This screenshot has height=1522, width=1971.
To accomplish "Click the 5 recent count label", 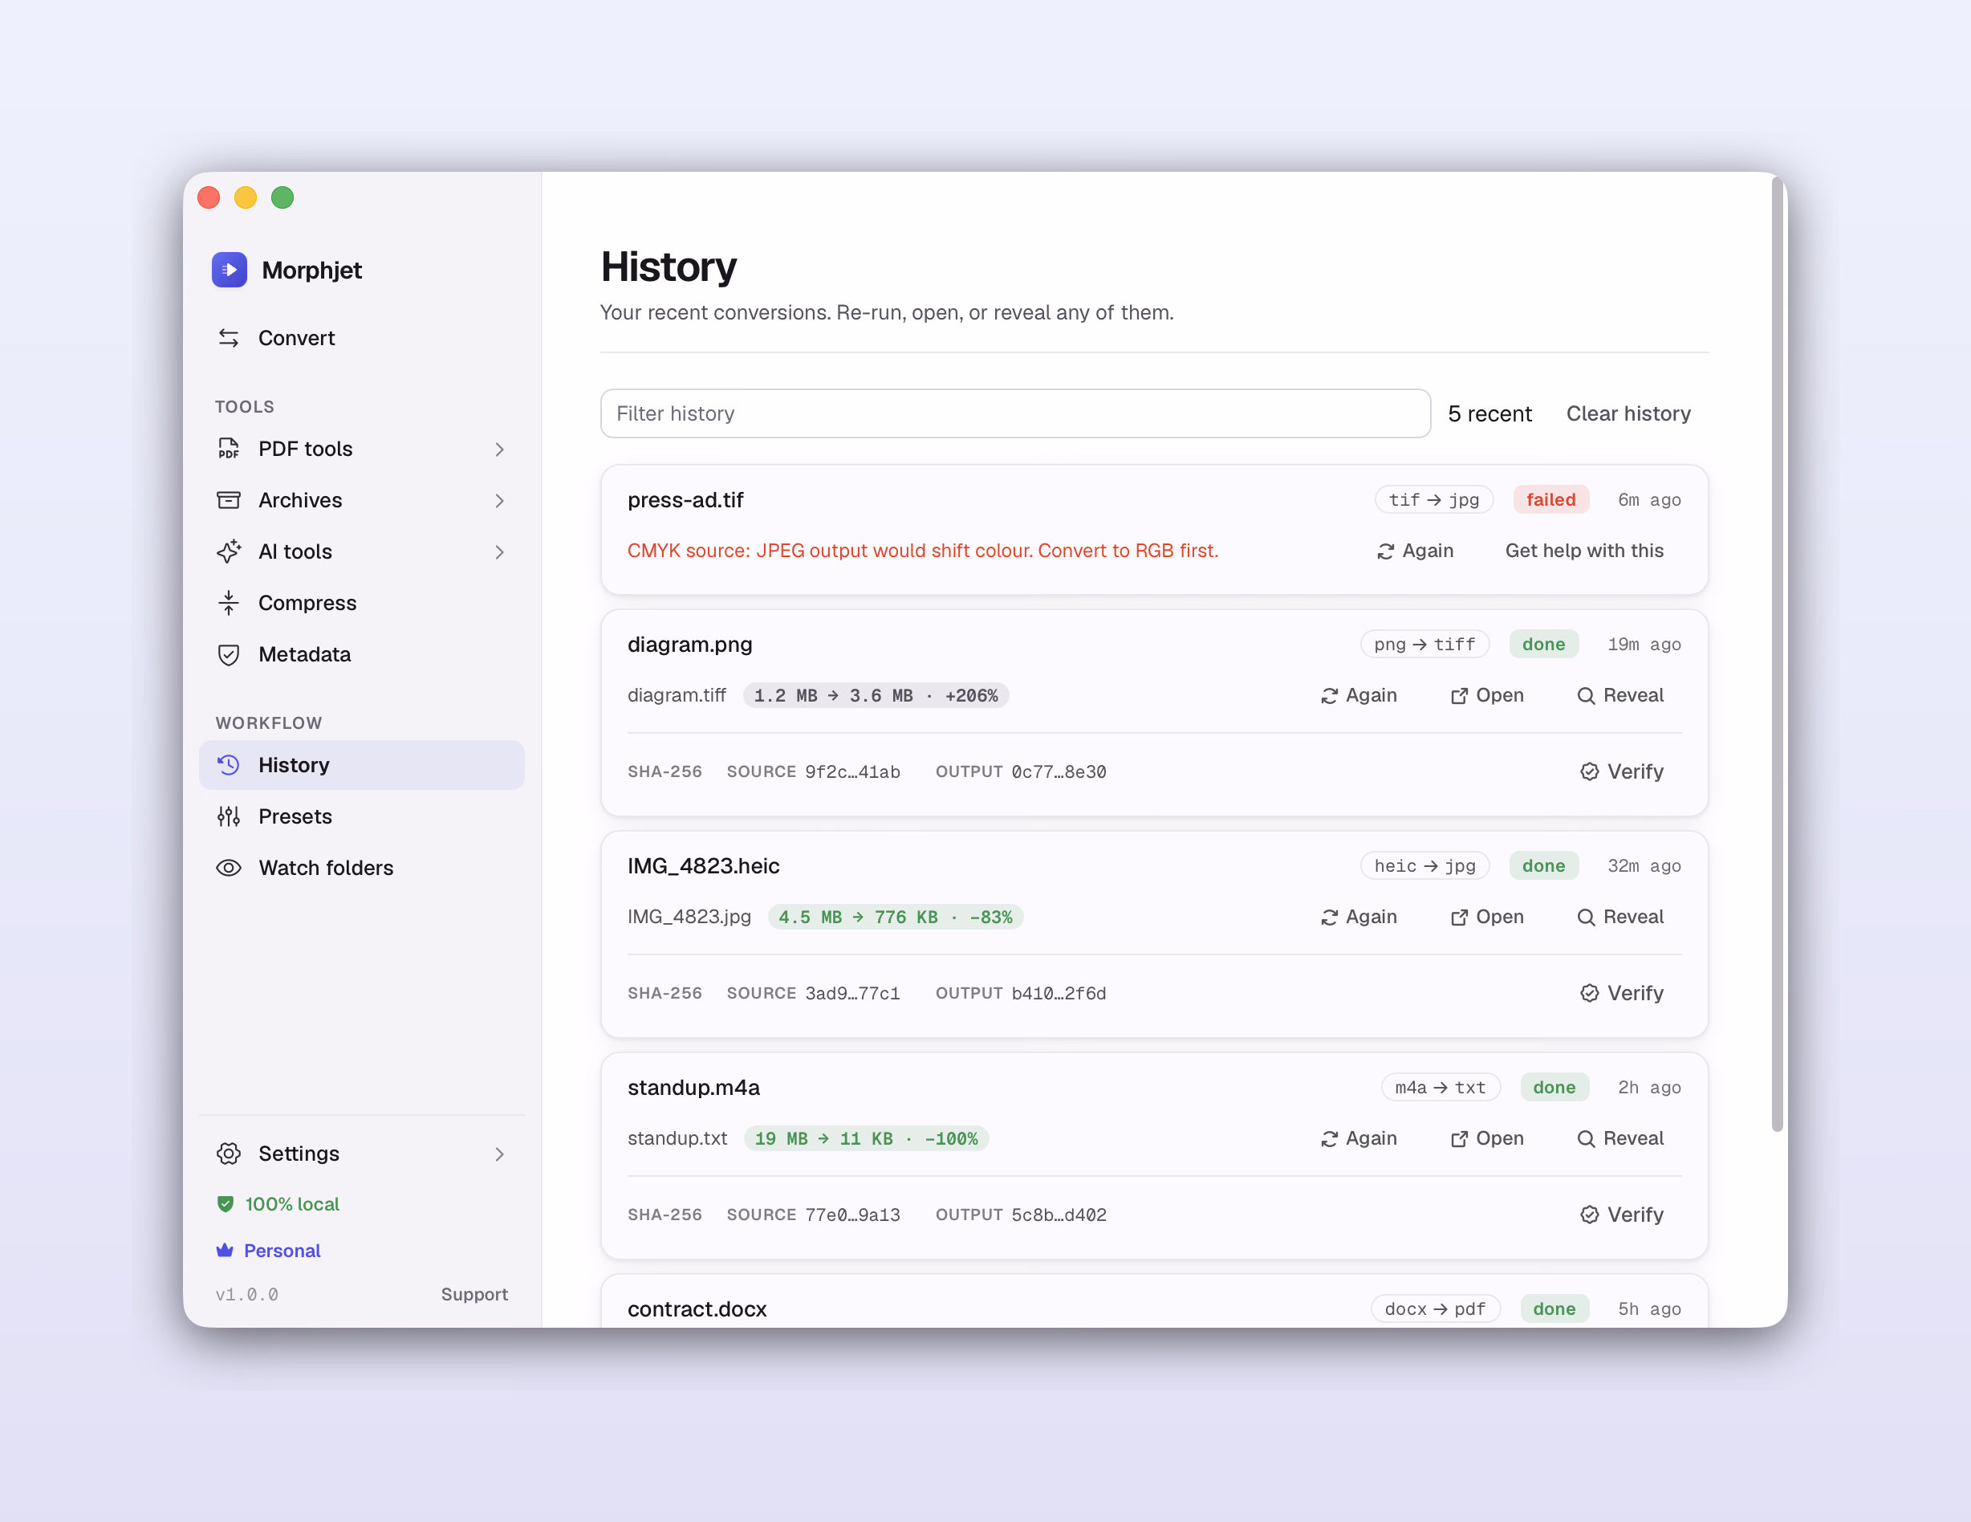I will pyautogui.click(x=1489, y=413).
